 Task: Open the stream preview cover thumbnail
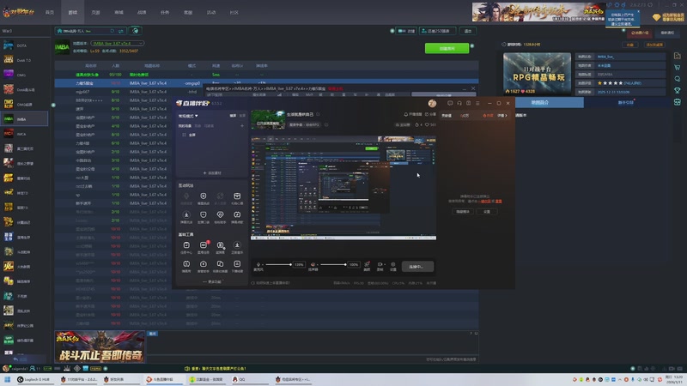click(268, 119)
